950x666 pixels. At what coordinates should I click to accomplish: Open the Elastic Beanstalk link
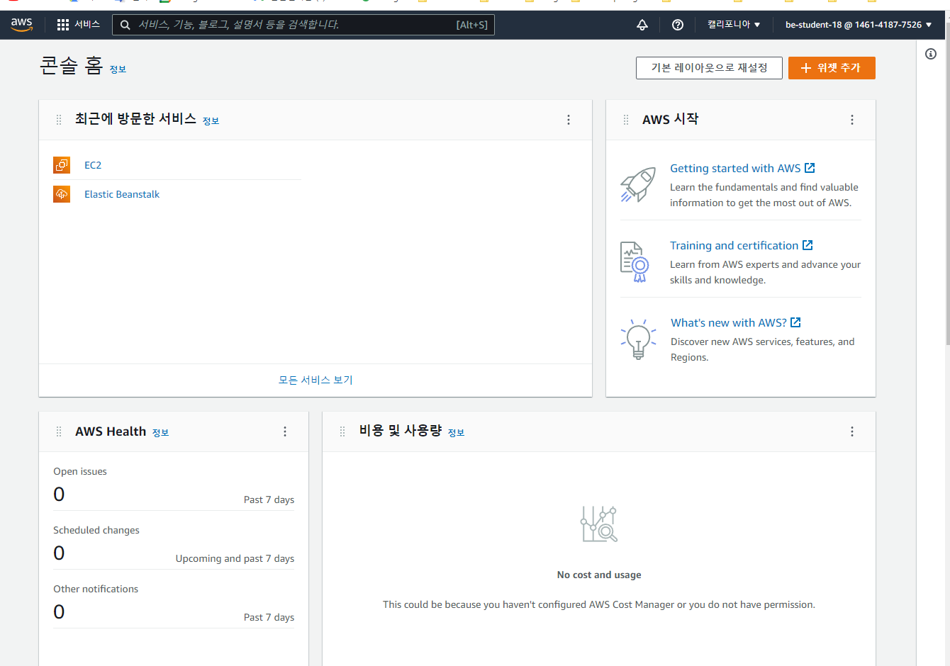point(122,194)
